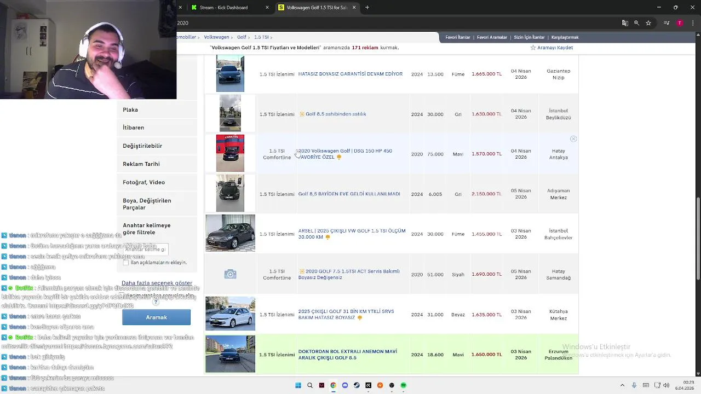Click the 1.5 TSI breadcrumb link
Viewport: 701px width, 394px height.
click(261, 37)
